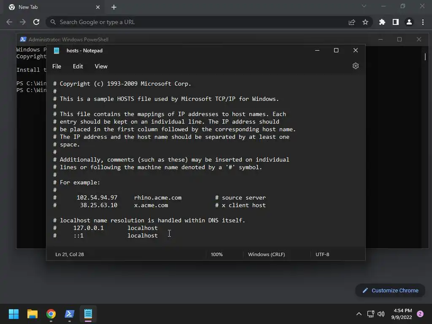
Task: Click the ::1 address text
Action: [78, 235]
